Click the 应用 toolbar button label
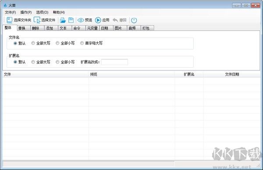 [x=106, y=20]
